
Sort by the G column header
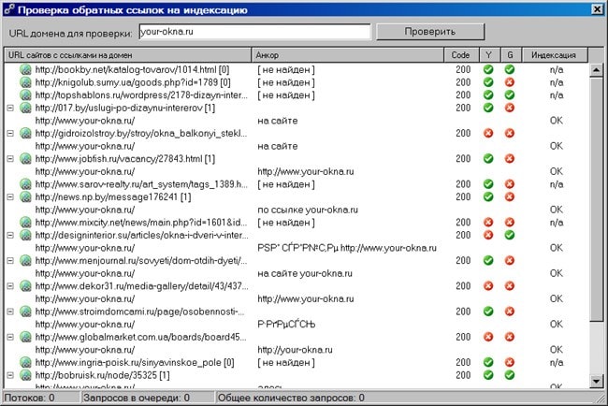(511, 55)
